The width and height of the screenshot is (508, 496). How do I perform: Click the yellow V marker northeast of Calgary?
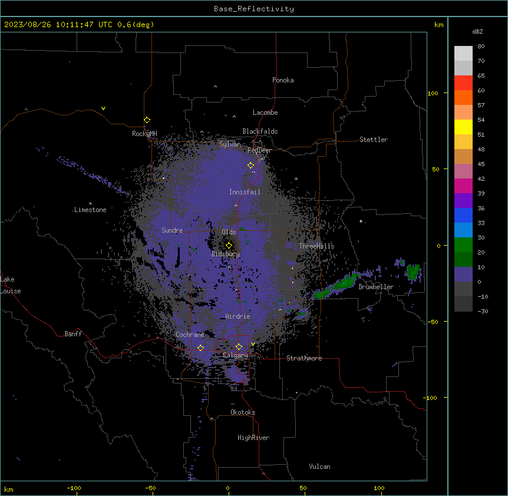pyautogui.click(x=253, y=344)
